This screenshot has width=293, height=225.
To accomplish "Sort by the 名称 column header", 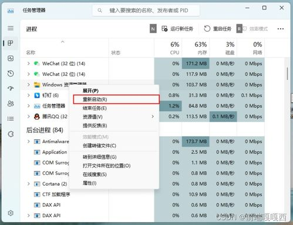I will (x=65, y=48).
